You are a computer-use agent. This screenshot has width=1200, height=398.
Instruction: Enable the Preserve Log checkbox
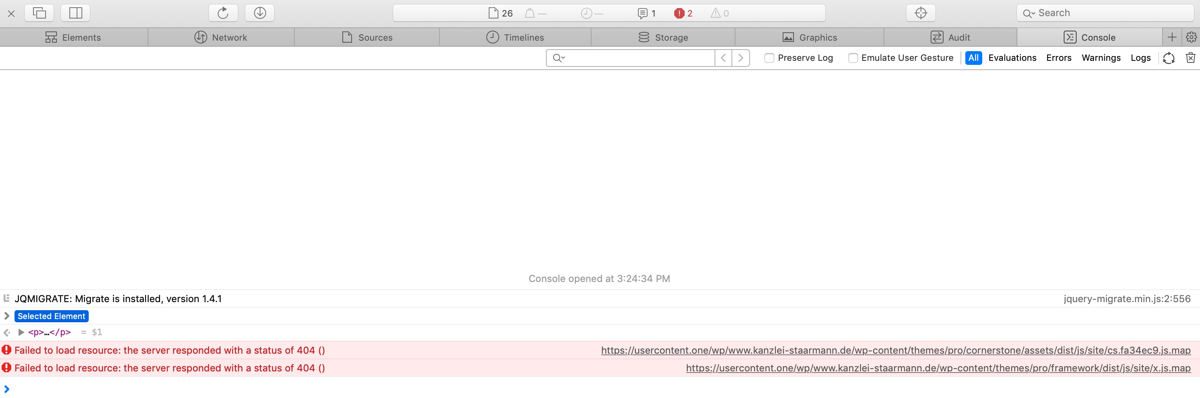pyautogui.click(x=769, y=58)
